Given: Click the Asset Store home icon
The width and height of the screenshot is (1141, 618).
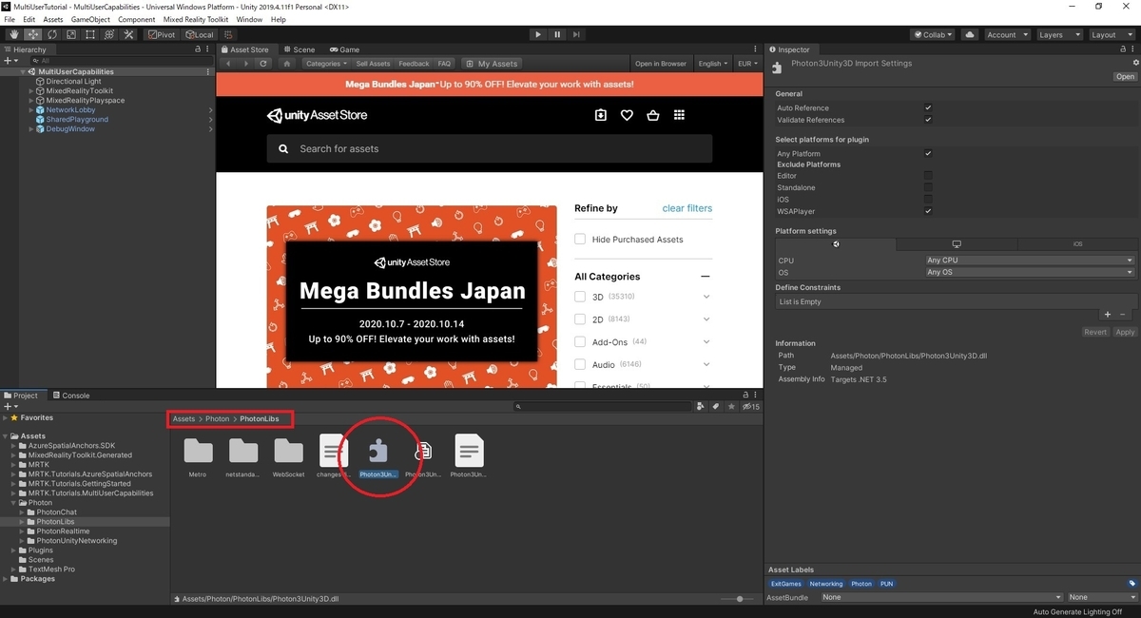Looking at the screenshot, I should [x=287, y=64].
